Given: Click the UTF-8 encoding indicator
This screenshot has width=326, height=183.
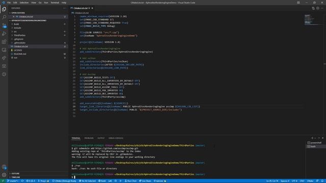Looking at the screenshot, I should pos(294,181).
